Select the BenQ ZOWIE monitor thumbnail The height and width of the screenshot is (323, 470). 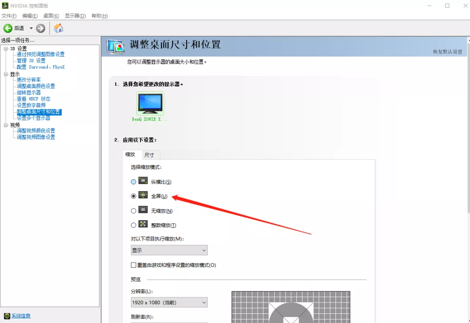pos(150,104)
